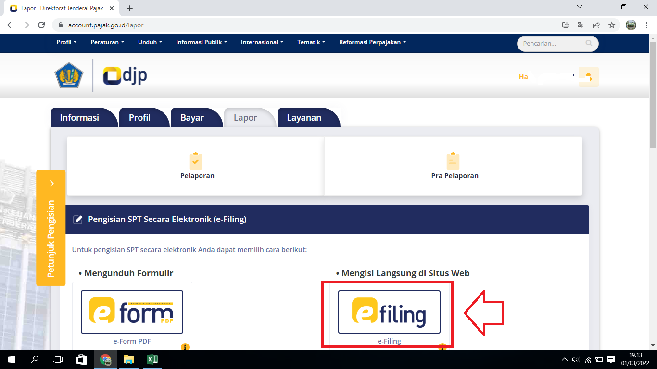The image size is (657, 369).
Task: Click the install app icon in address bar
Action: [566, 25]
